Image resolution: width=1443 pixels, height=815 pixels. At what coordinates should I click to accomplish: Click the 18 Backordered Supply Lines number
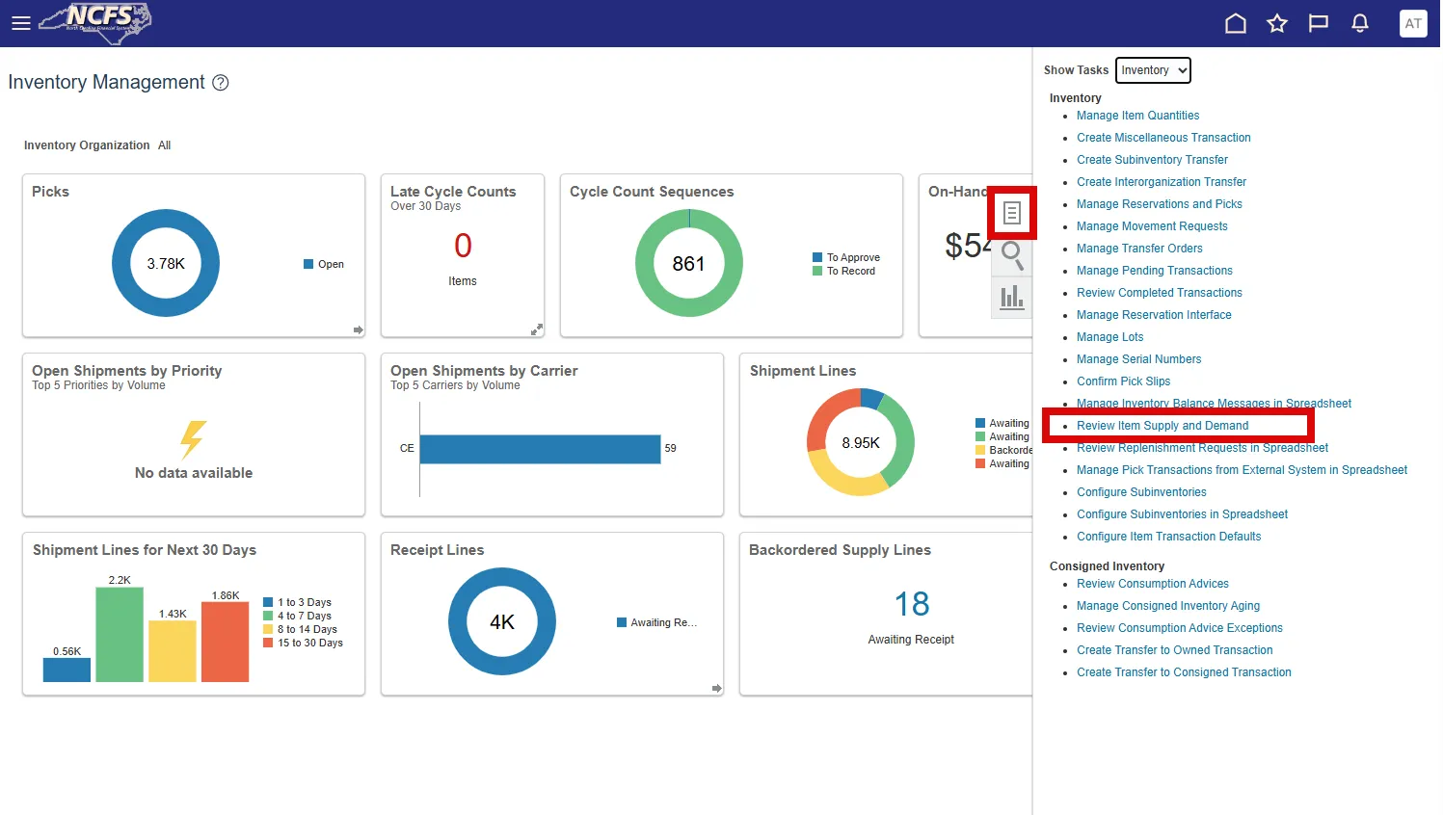click(911, 604)
